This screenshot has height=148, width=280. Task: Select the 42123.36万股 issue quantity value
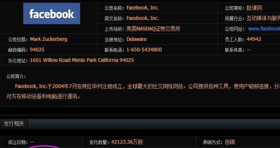[127, 142]
